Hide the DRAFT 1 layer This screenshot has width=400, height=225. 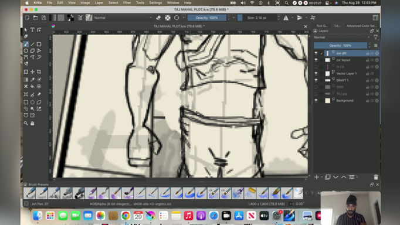(x=316, y=80)
